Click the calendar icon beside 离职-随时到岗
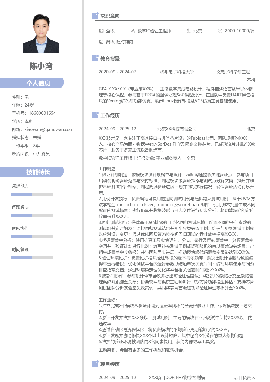This screenshot has width=270, height=382. [101, 42]
